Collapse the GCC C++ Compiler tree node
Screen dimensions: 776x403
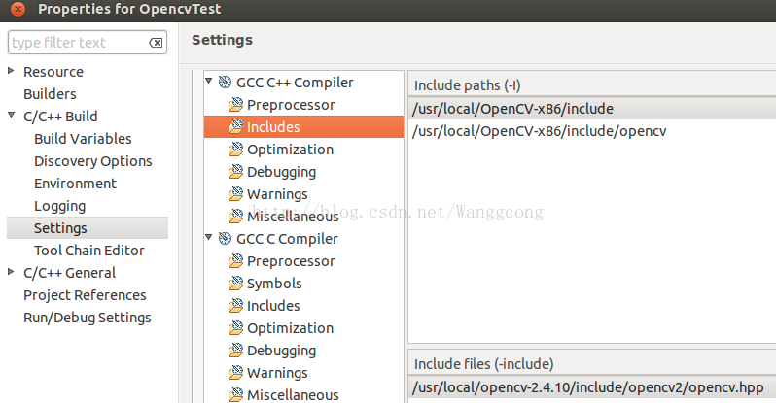point(208,82)
